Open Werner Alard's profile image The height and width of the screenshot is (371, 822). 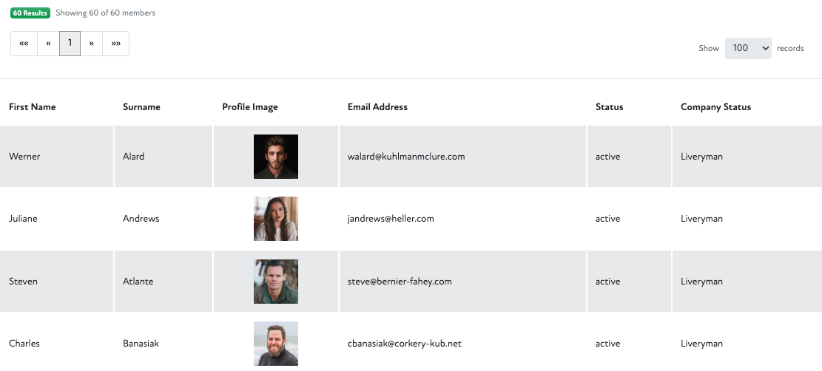[276, 157]
